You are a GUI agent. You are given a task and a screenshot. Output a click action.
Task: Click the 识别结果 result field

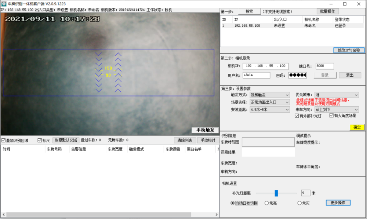click(268, 152)
